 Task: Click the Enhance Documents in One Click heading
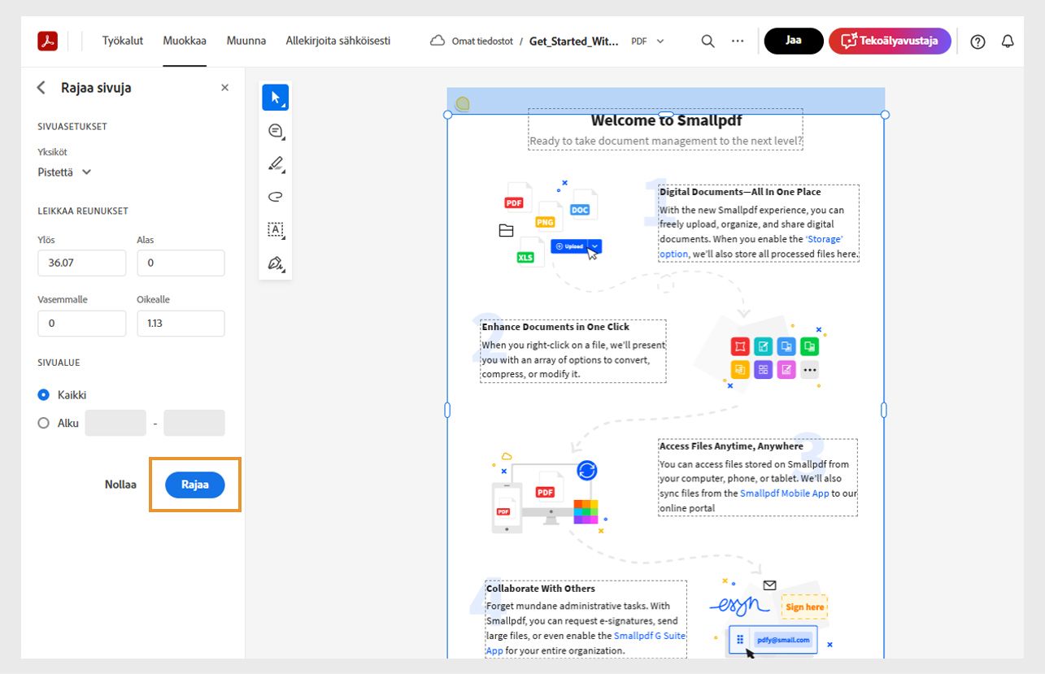555,327
